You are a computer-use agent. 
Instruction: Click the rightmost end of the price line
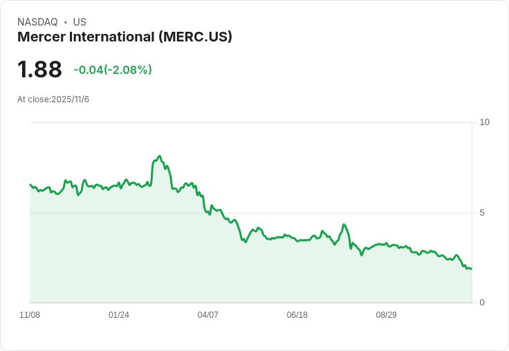pos(471,269)
